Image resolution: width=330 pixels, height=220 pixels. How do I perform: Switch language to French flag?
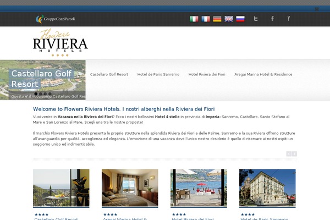pos(205,19)
